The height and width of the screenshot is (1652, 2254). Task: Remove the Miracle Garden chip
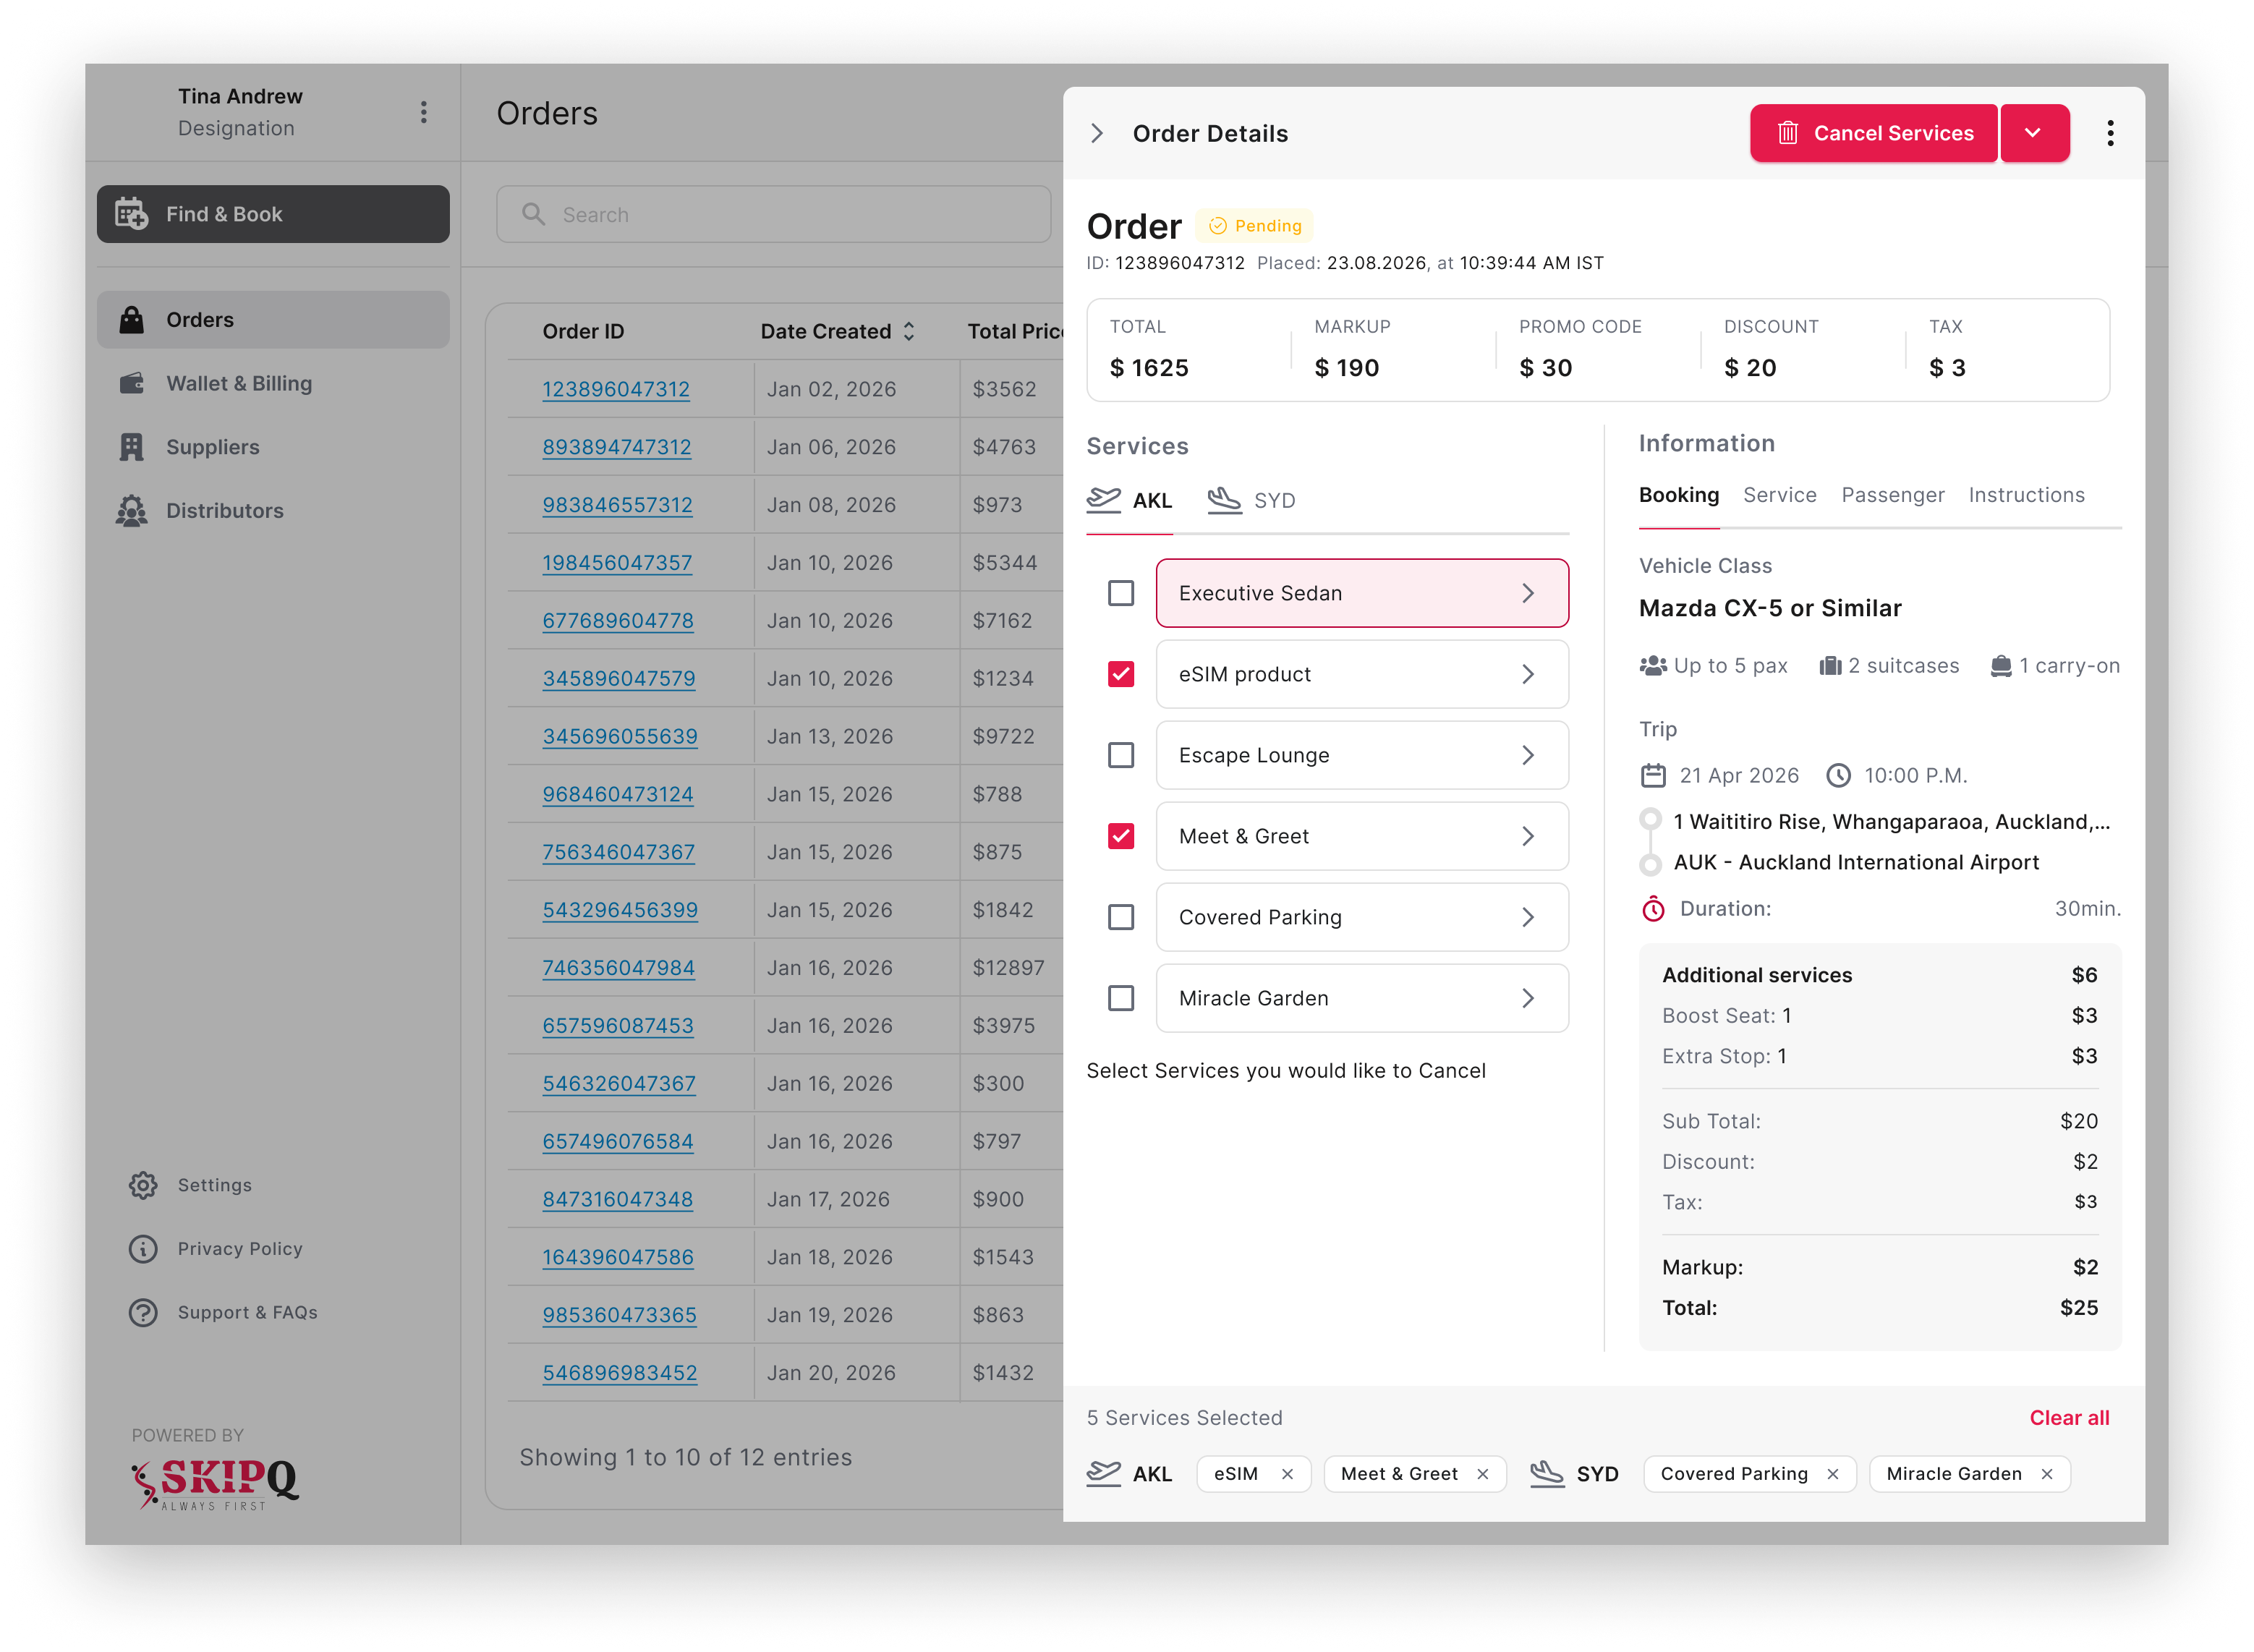(2046, 1474)
